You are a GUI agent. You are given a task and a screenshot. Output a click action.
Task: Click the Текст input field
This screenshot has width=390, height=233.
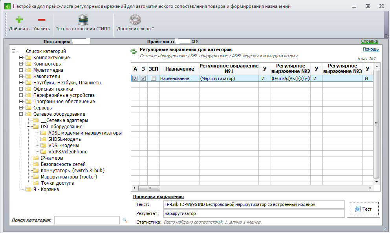point(254,205)
